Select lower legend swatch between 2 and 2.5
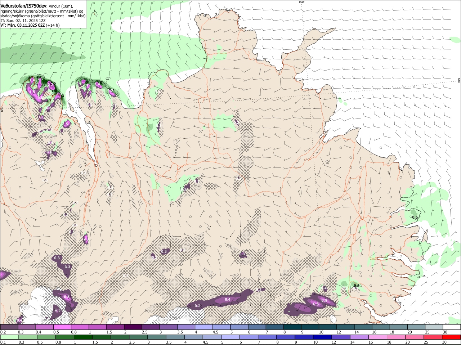This screenshot has width=461, height=345. (120, 337)
